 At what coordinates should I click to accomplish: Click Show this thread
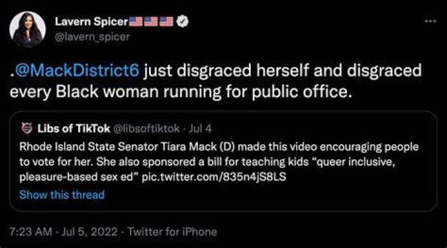(x=62, y=195)
